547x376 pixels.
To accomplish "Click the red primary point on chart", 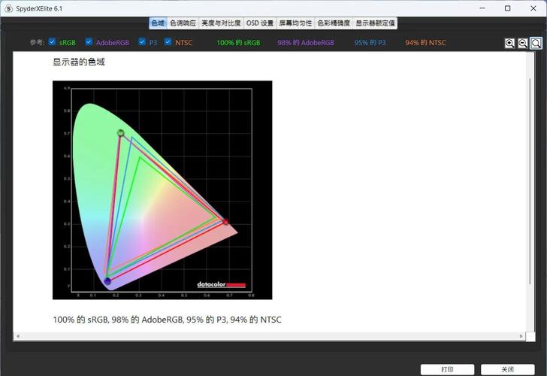I will [225, 222].
